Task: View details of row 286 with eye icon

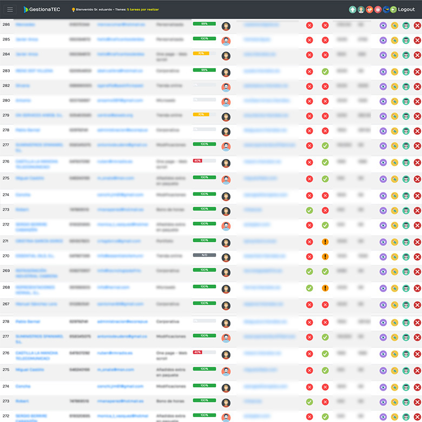Action: pyautogui.click(x=383, y=25)
